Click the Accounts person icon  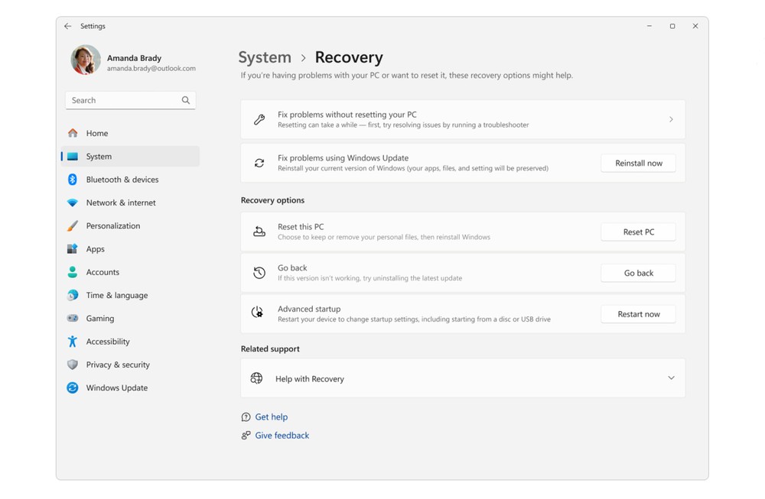click(73, 272)
